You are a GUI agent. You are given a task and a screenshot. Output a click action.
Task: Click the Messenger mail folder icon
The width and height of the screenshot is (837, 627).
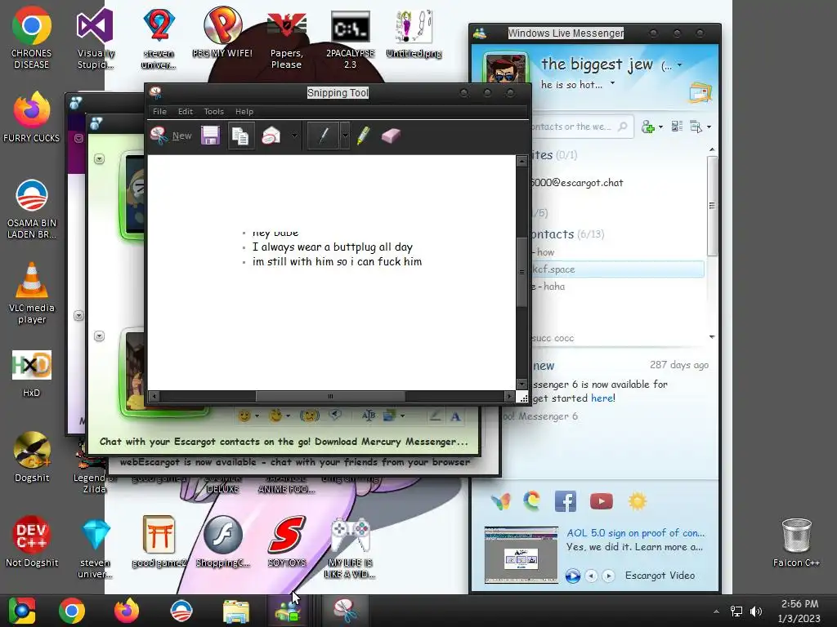point(700,93)
